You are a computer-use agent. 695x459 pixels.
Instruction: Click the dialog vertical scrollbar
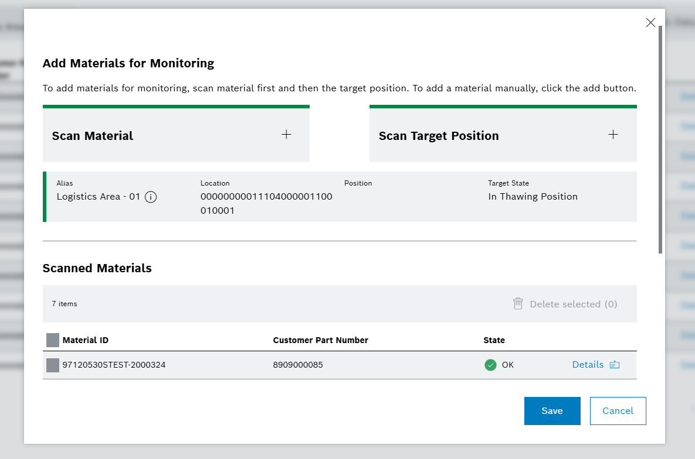pyautogui.click(x=660, y=139)
